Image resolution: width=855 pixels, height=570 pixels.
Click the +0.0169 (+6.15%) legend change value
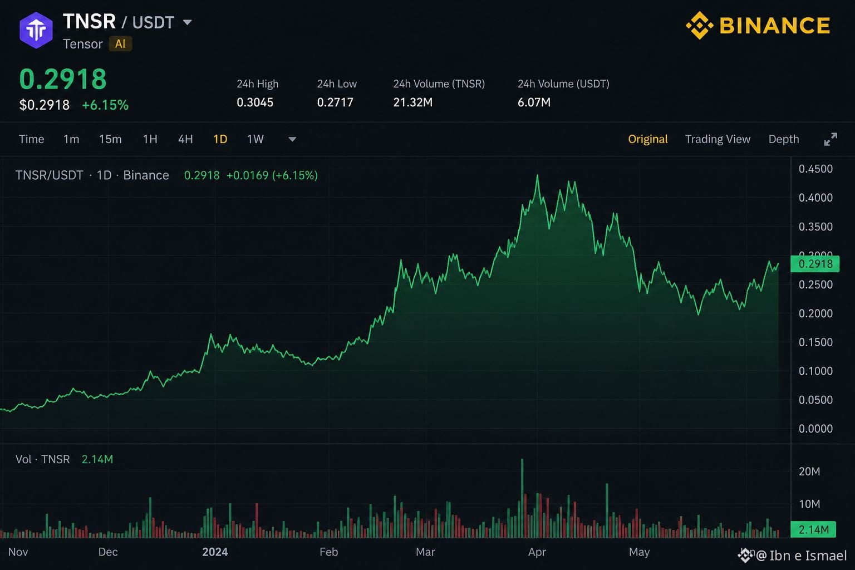tap(272, 175)
